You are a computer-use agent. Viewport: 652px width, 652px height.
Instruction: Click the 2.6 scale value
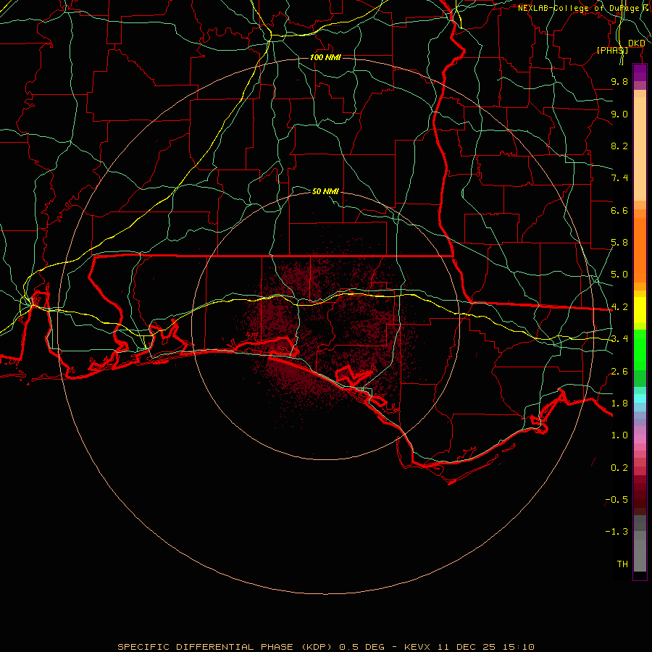(619, 372)
